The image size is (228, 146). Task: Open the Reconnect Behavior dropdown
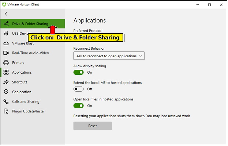point(109,56)
